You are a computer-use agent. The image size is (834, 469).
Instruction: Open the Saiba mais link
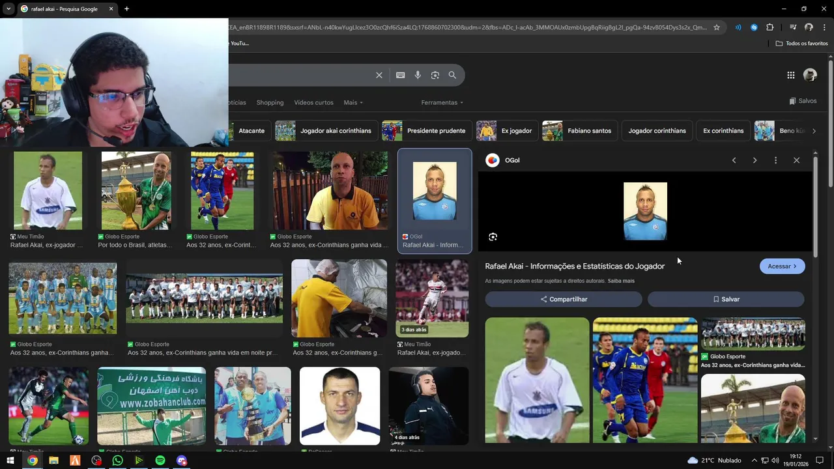click(621, 281)
